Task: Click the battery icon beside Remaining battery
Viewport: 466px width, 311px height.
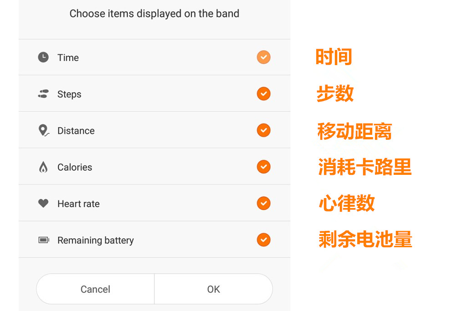Action: pyautogui.click(x=43, y=240)
